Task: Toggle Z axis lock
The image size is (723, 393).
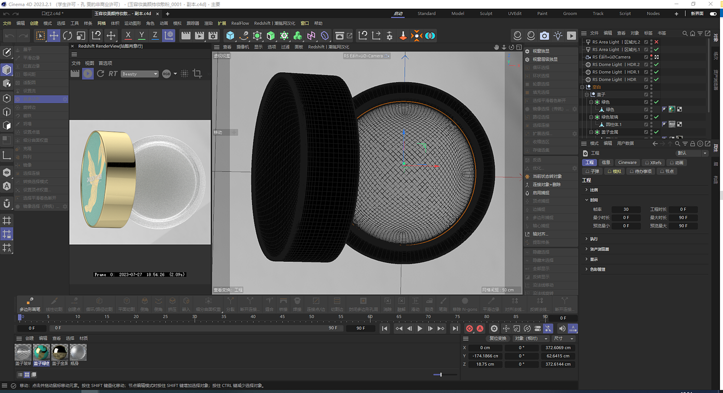Action: pos(155,36)
